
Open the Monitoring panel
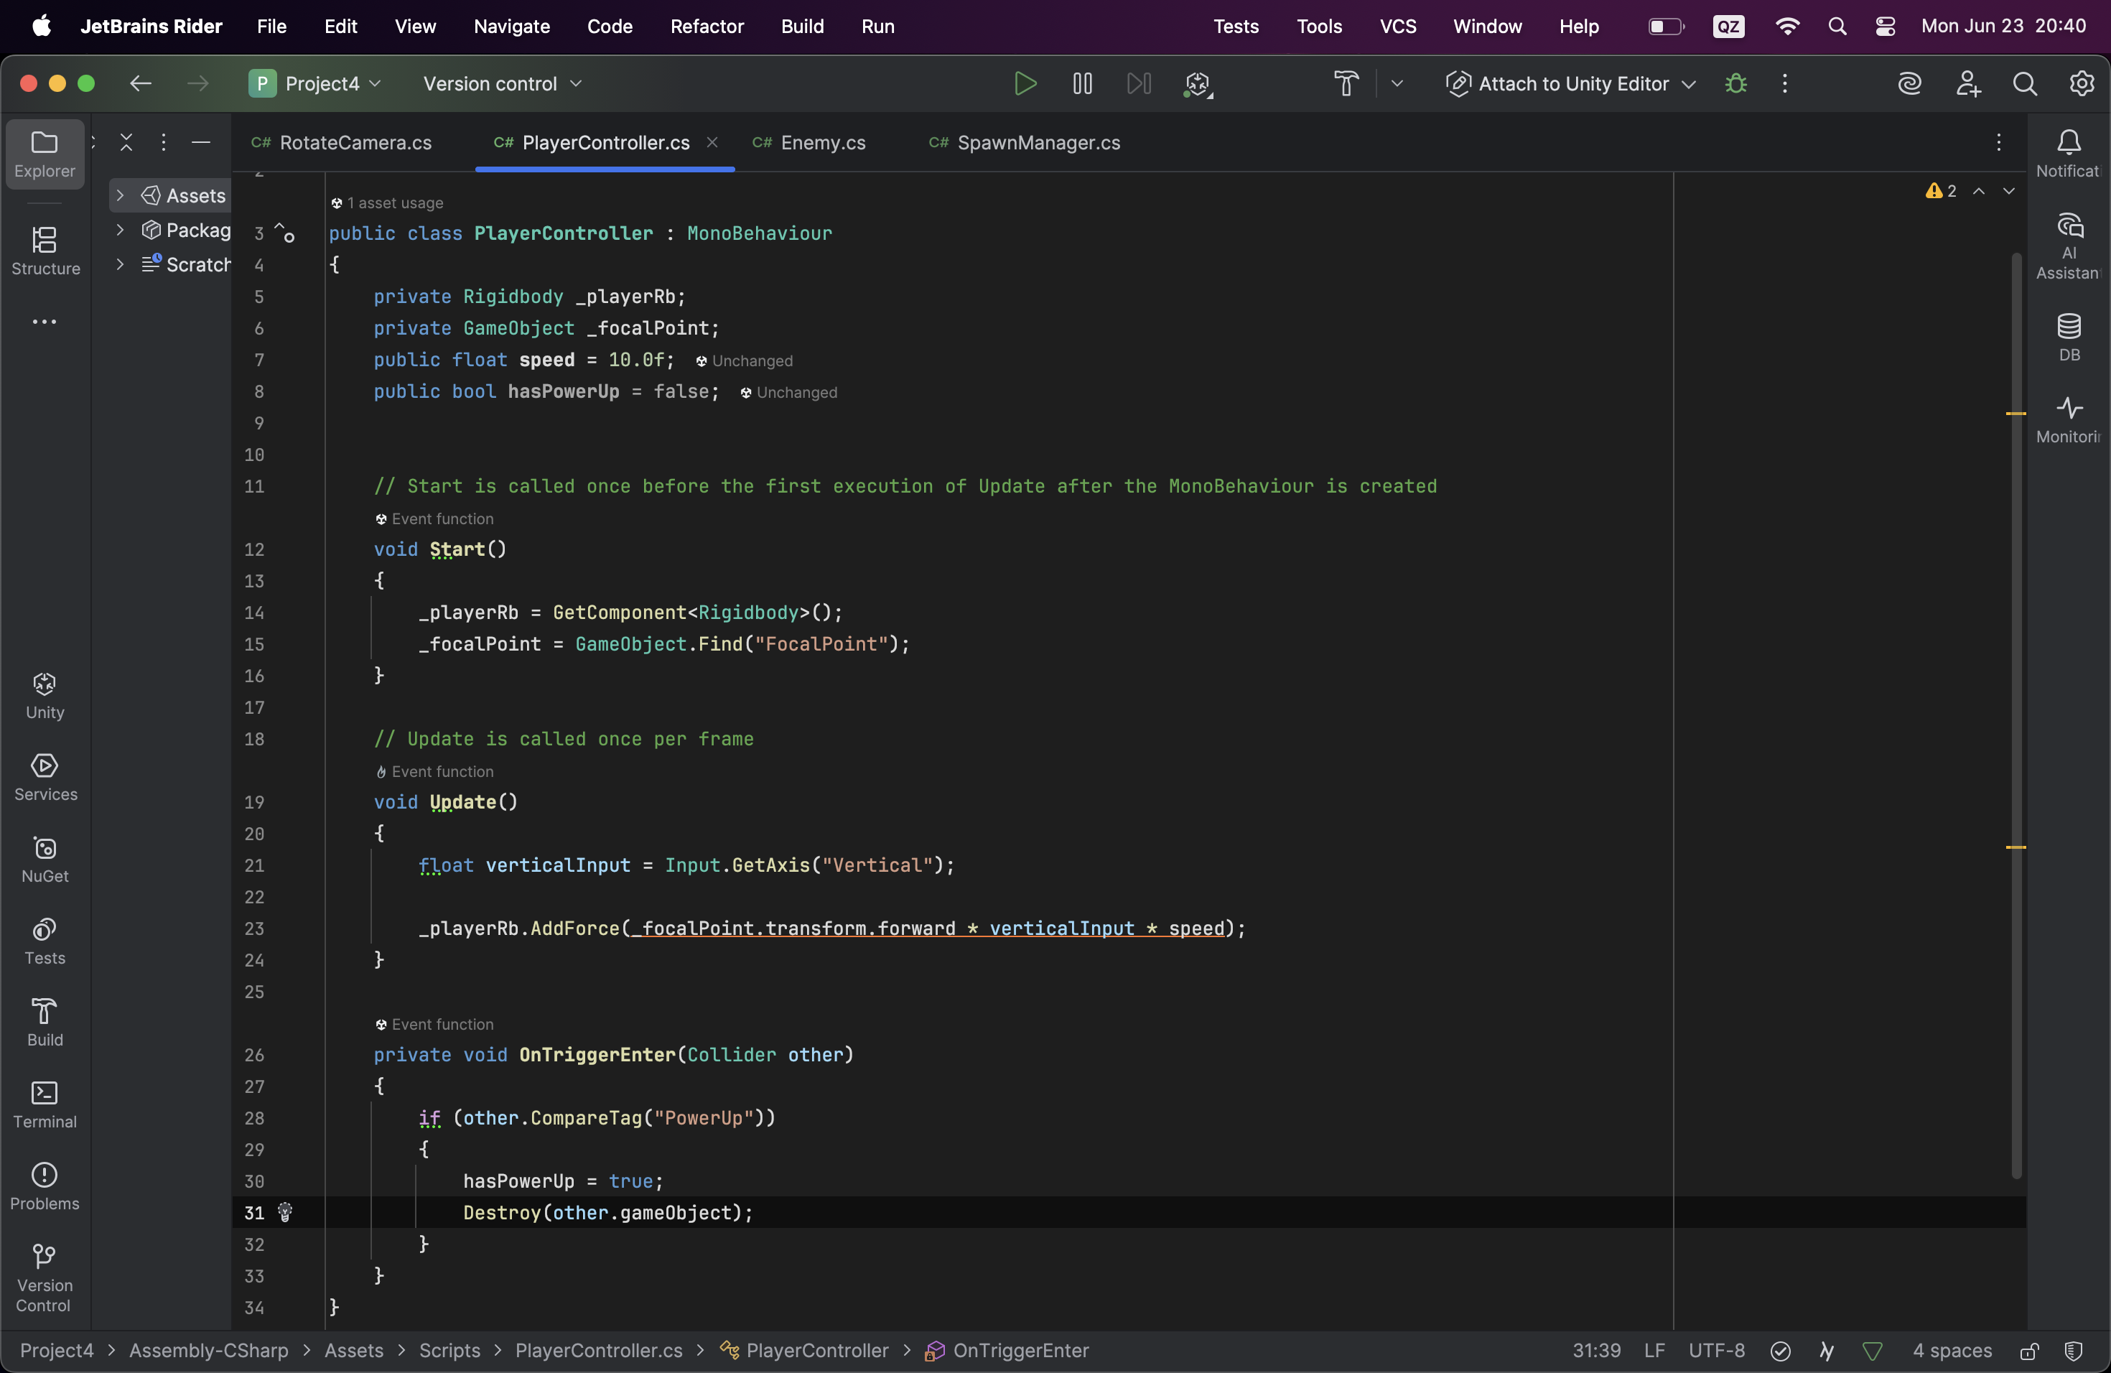click(x=2069, y=419)
